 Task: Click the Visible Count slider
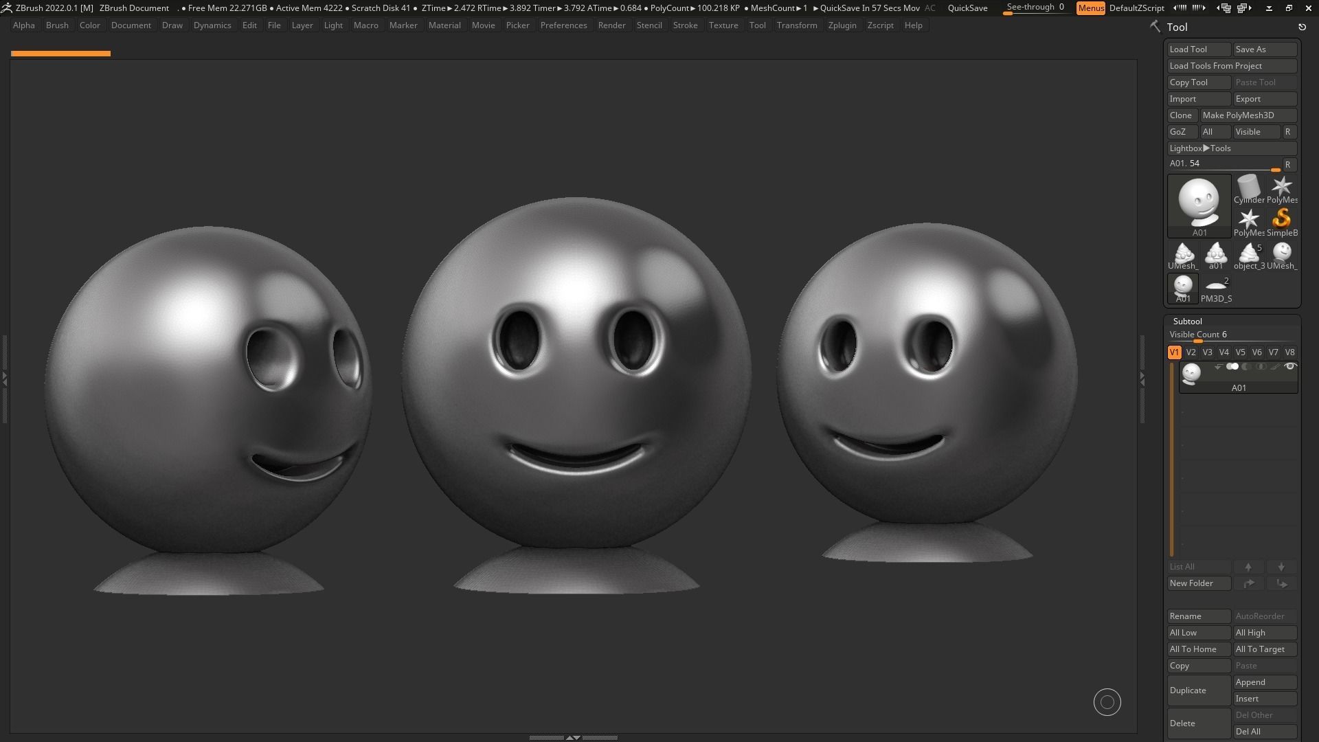[x=1232, y=336]
